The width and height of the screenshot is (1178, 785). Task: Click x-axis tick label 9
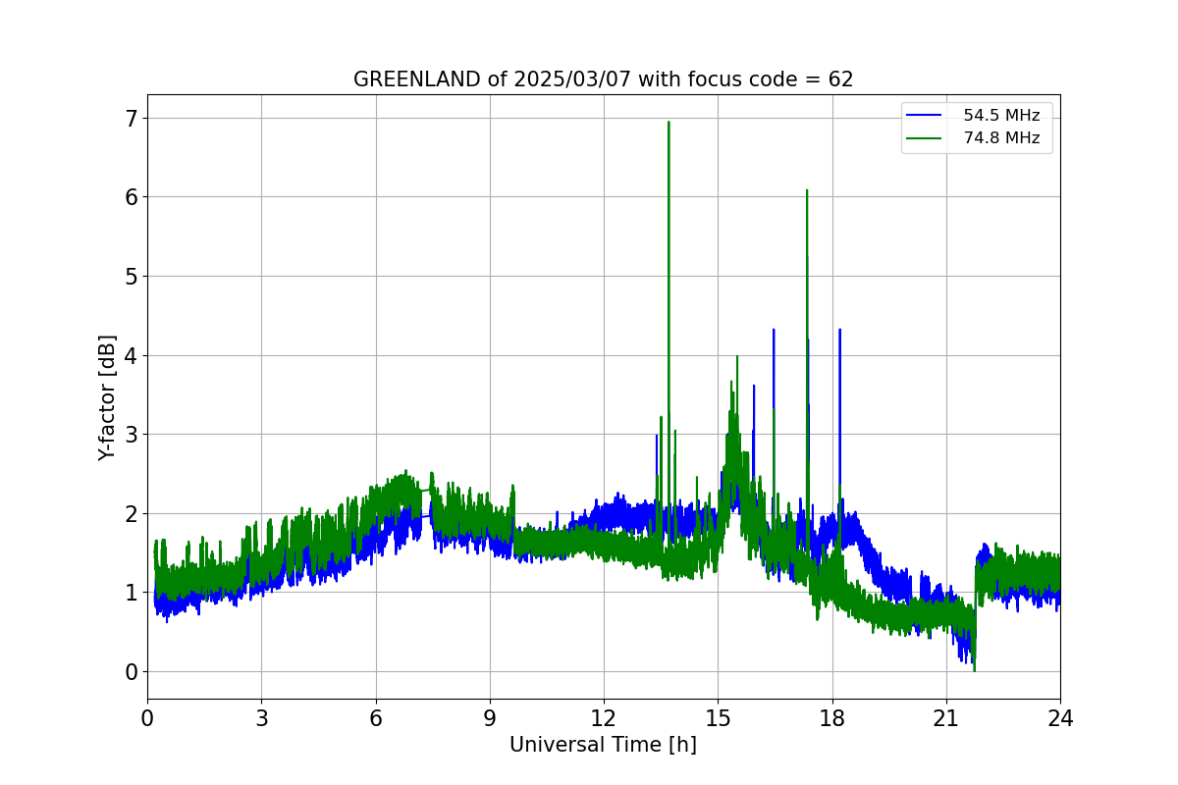(x=490, y=718)
